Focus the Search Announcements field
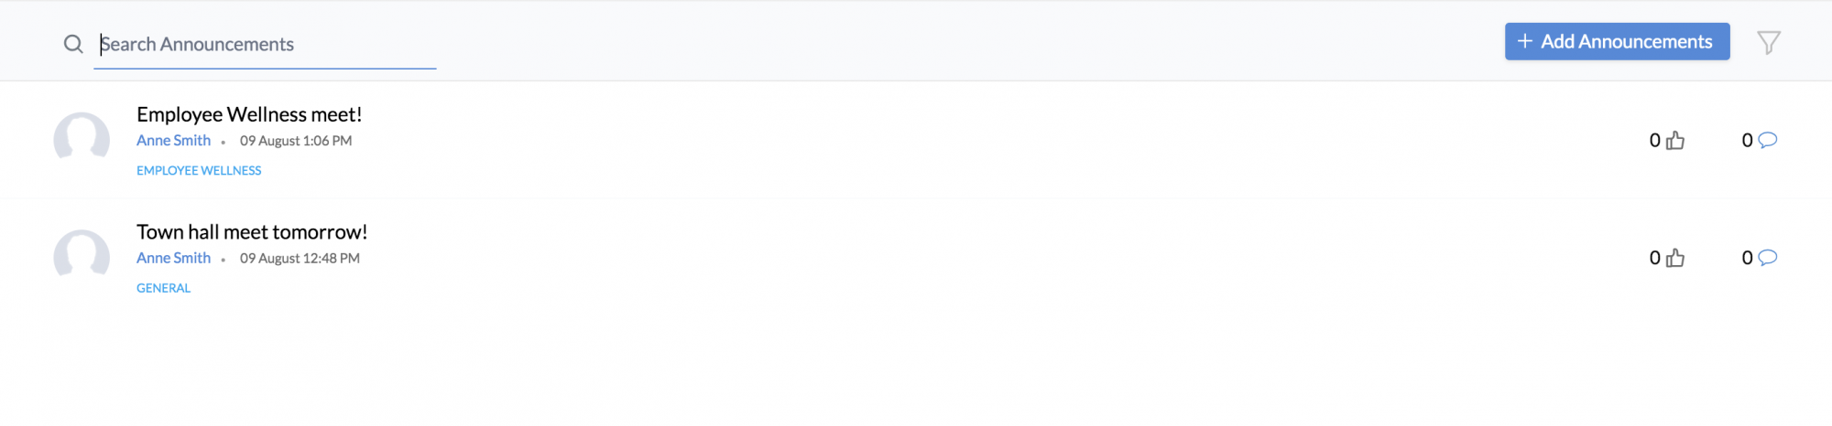This screenshot has height=426, width=1832. [265, 45]
